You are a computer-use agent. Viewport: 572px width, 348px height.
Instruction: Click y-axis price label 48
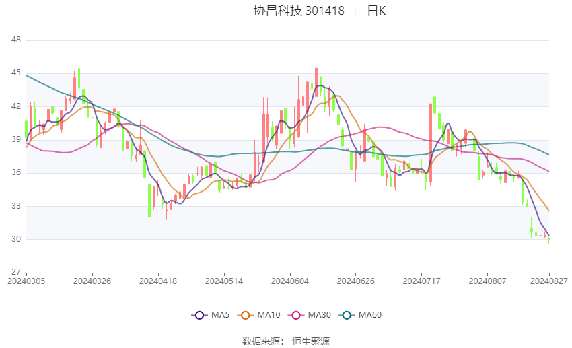(16, 40)
